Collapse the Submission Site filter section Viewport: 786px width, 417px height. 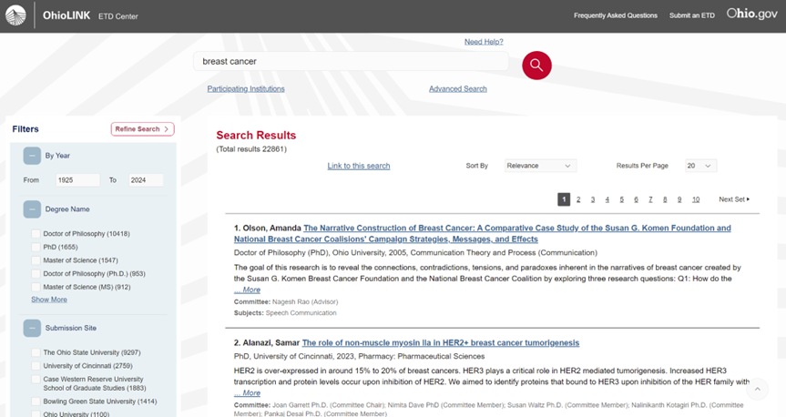click(32, 329)
